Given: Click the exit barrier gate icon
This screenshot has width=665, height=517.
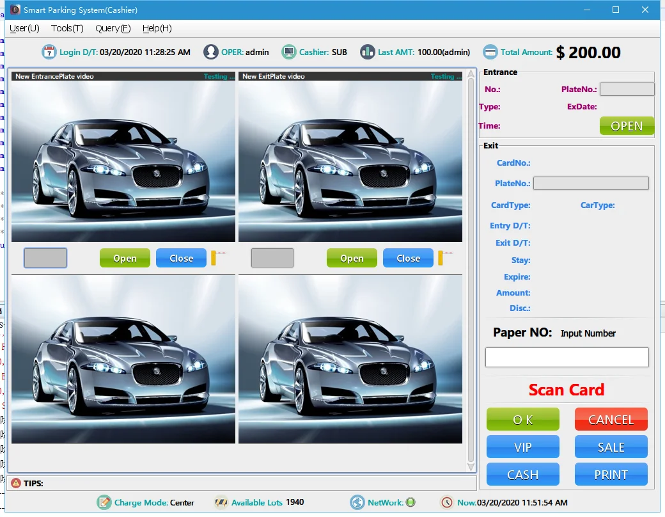Looking at the screenshot, I should [444, 257].
